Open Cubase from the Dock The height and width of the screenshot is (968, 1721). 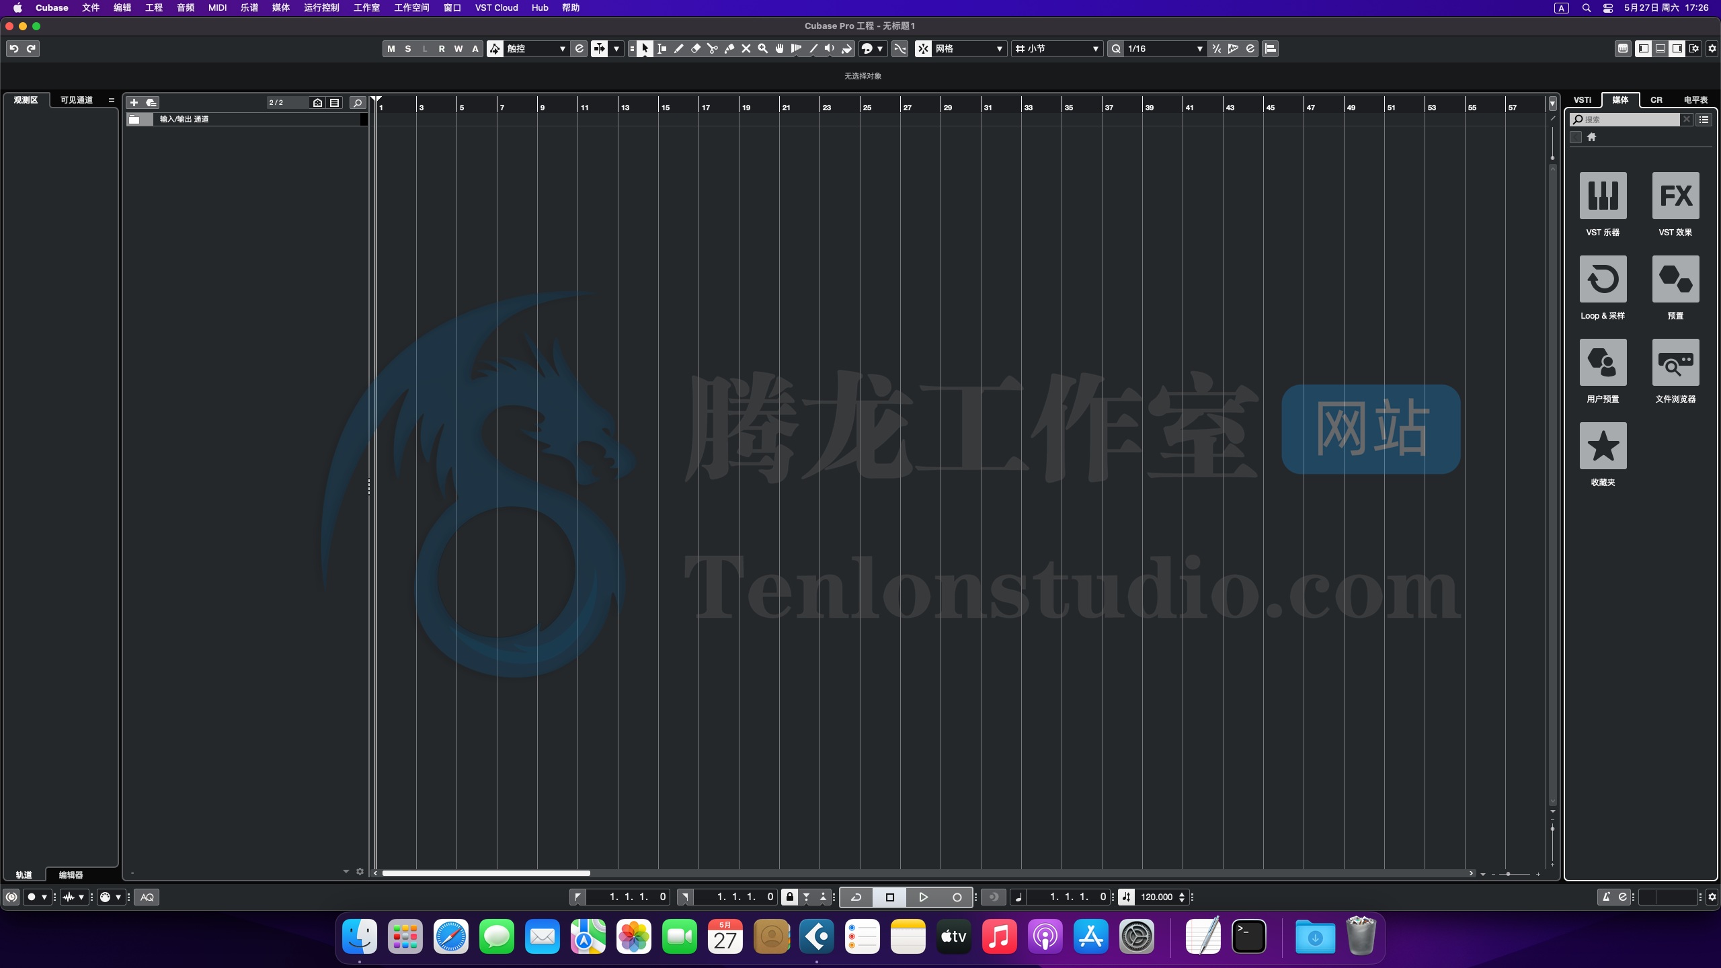click(x=817, y=936)
